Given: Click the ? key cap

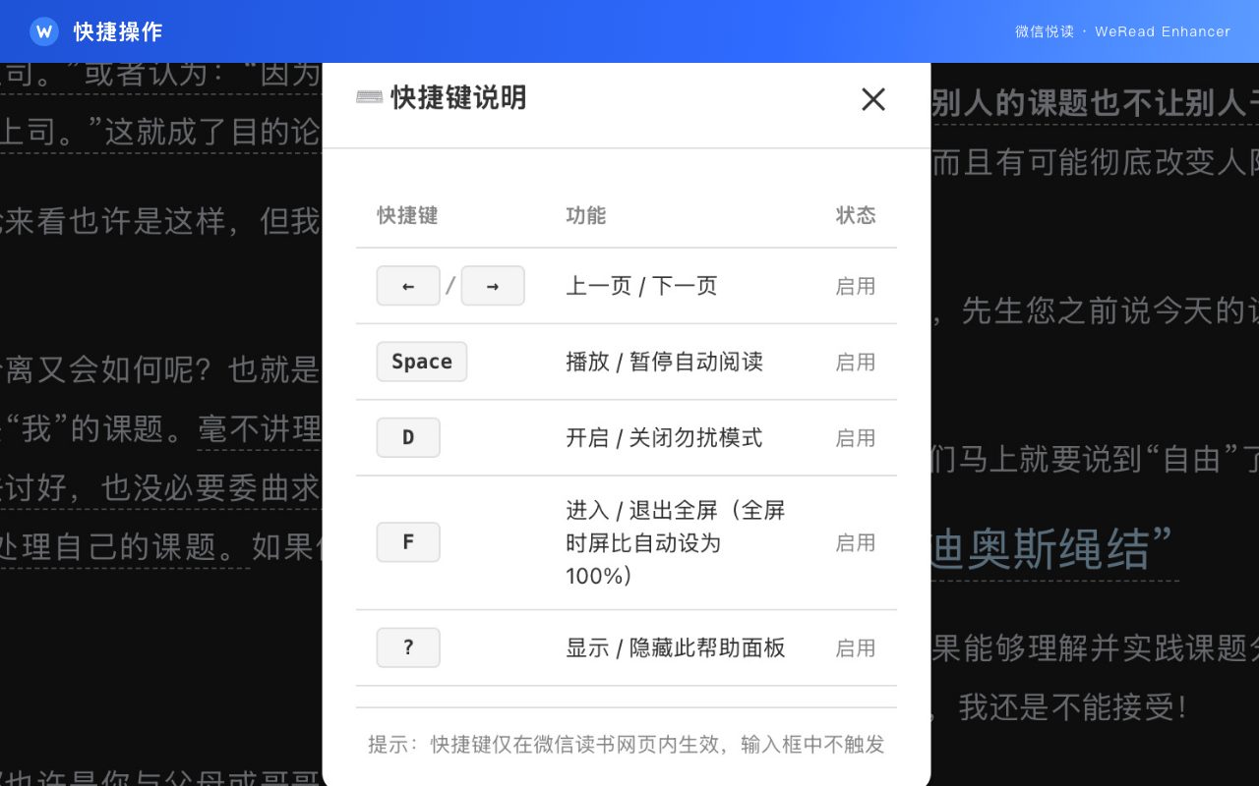Looking at the screenshot, I should coord(408,647).
